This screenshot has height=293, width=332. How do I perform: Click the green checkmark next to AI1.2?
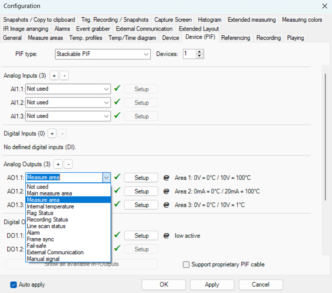117,102
